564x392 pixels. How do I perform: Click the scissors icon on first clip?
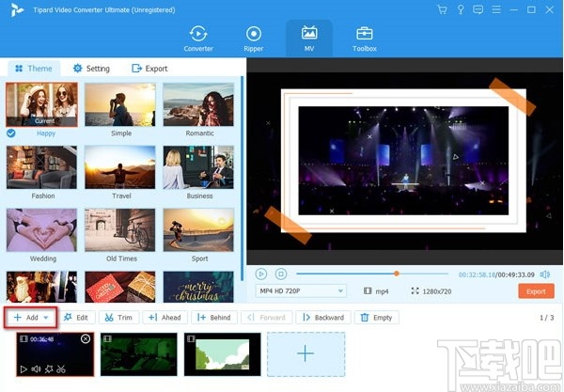61,369
